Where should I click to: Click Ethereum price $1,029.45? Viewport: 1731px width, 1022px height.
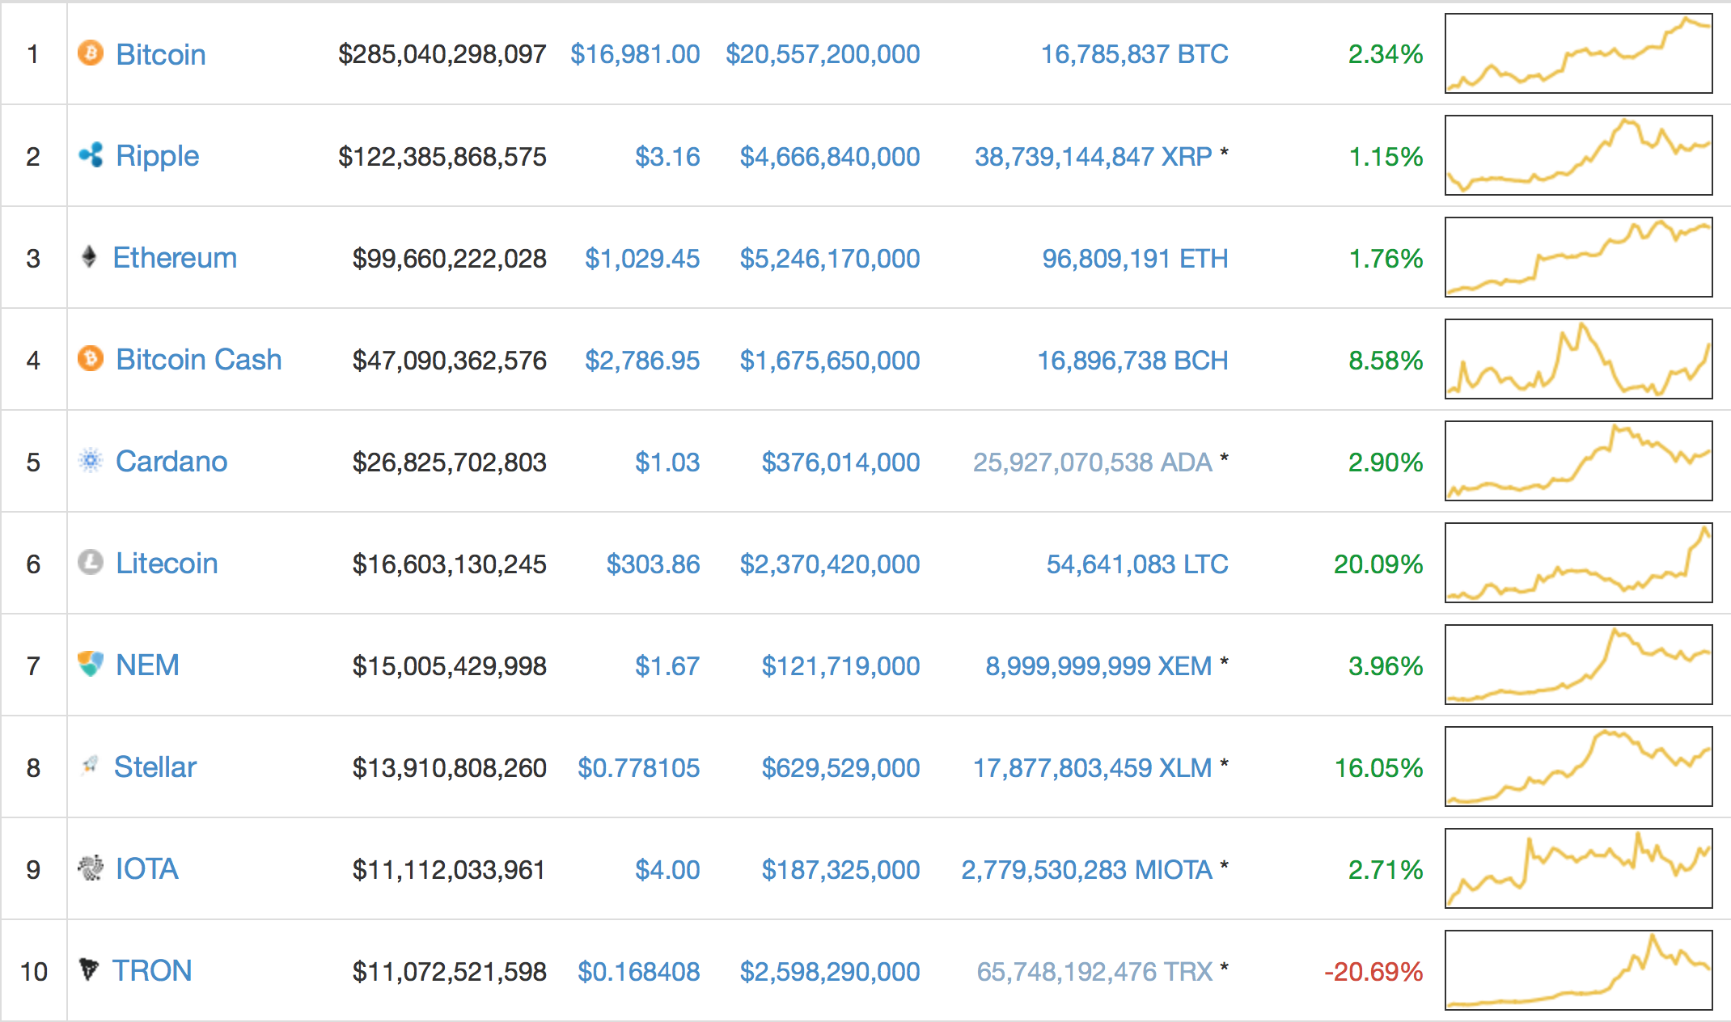pos(642,259)
